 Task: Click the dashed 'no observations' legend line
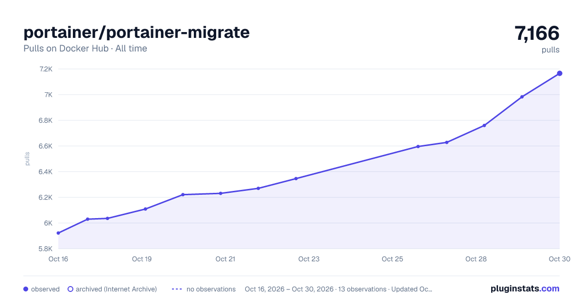pos(177,289)
